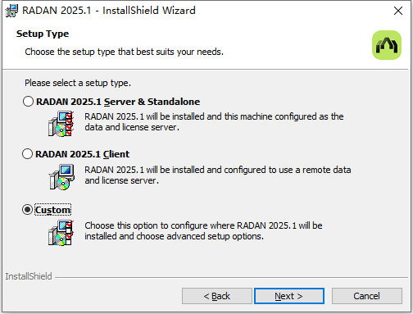Click the 'Setup Type' heading
This screenshot has width=413, height=314.
coord(43,34)
